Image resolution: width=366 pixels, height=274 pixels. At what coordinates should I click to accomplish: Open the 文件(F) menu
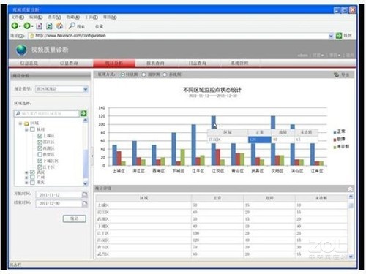click(x=18, y=18)
